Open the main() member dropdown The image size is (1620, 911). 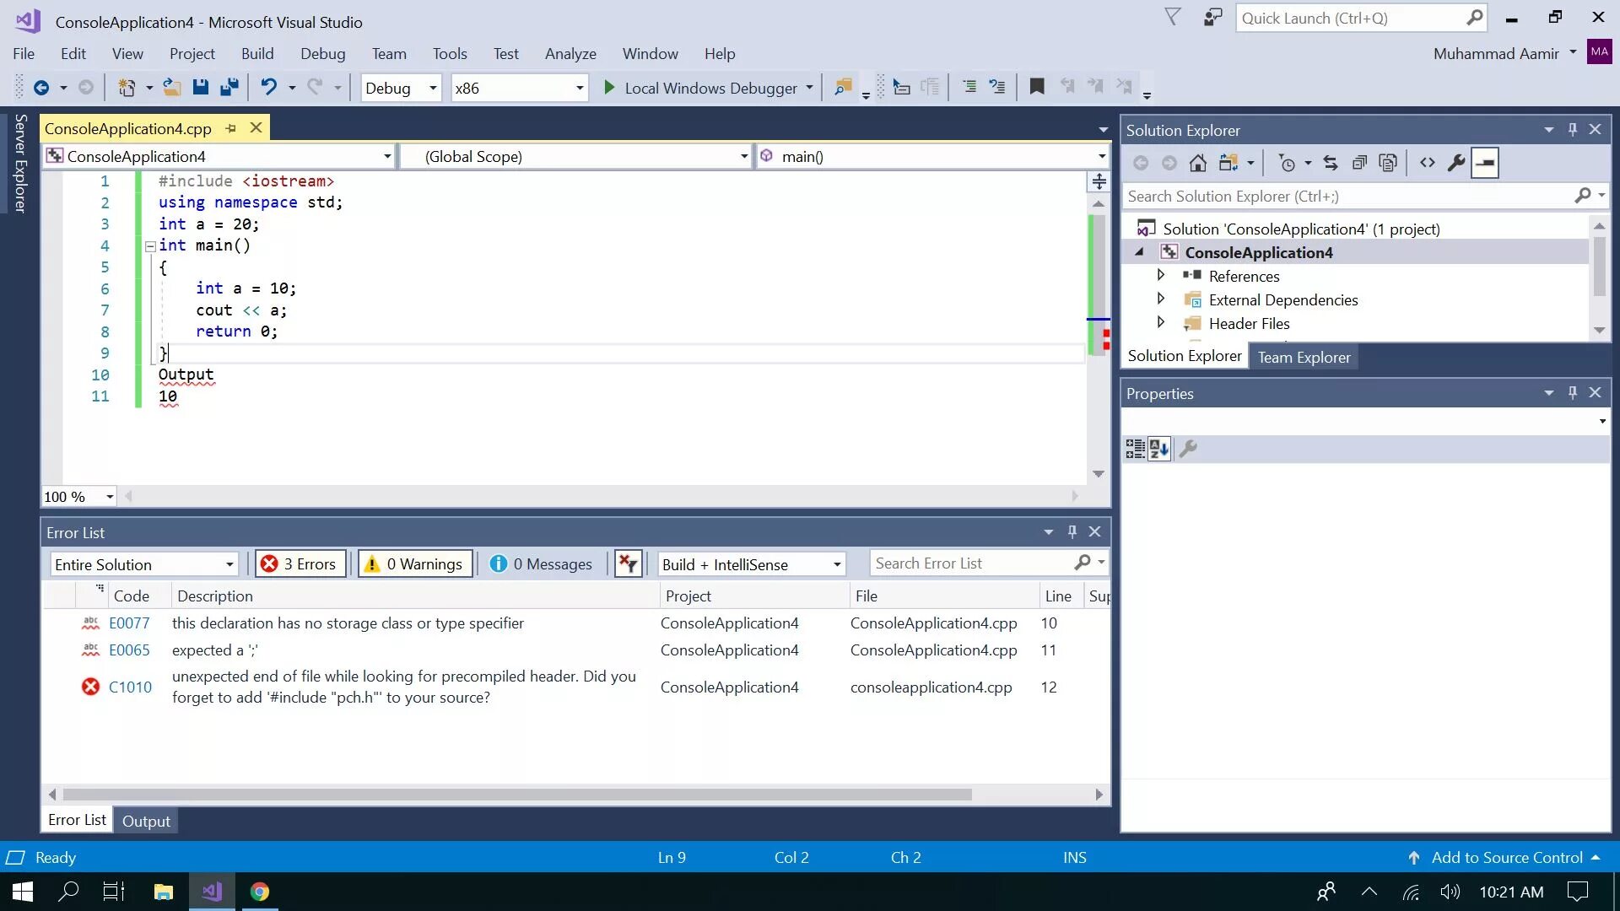(x=932, y=156)
